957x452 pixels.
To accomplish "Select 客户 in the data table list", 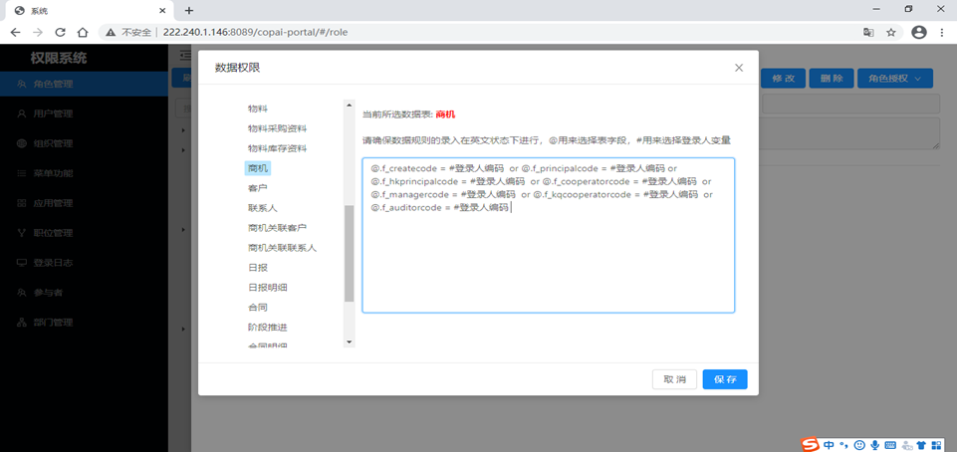I will [257, 188].
